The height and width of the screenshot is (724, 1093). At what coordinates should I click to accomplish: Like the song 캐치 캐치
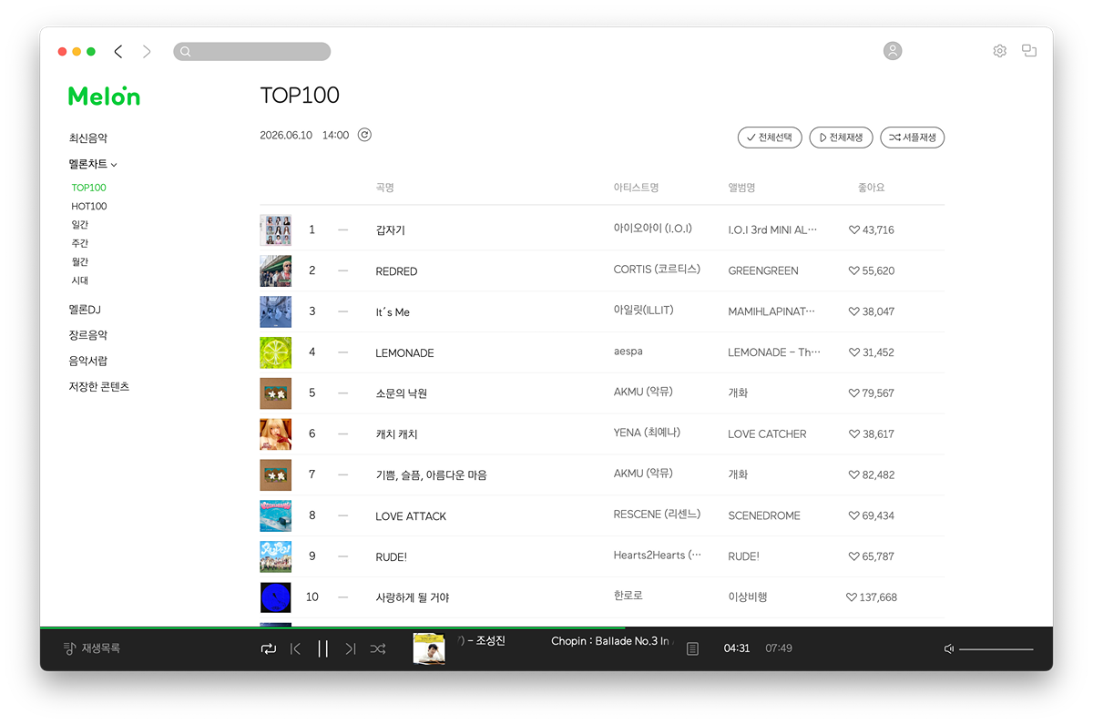(854, 434)
